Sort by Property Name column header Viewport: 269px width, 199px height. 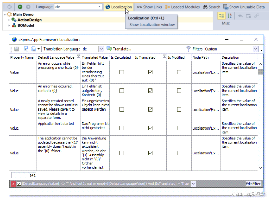click(22, 57)
